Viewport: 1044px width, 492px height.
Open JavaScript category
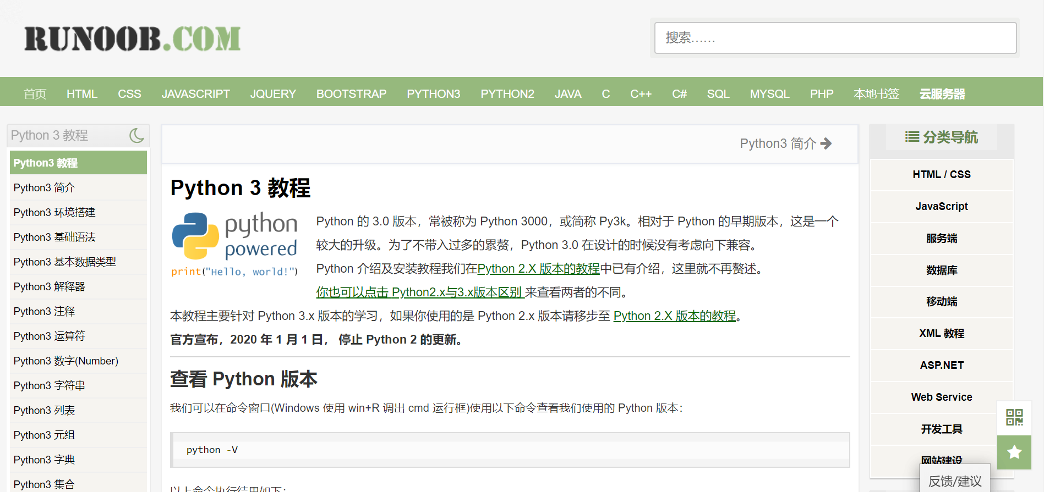[942, 206]
